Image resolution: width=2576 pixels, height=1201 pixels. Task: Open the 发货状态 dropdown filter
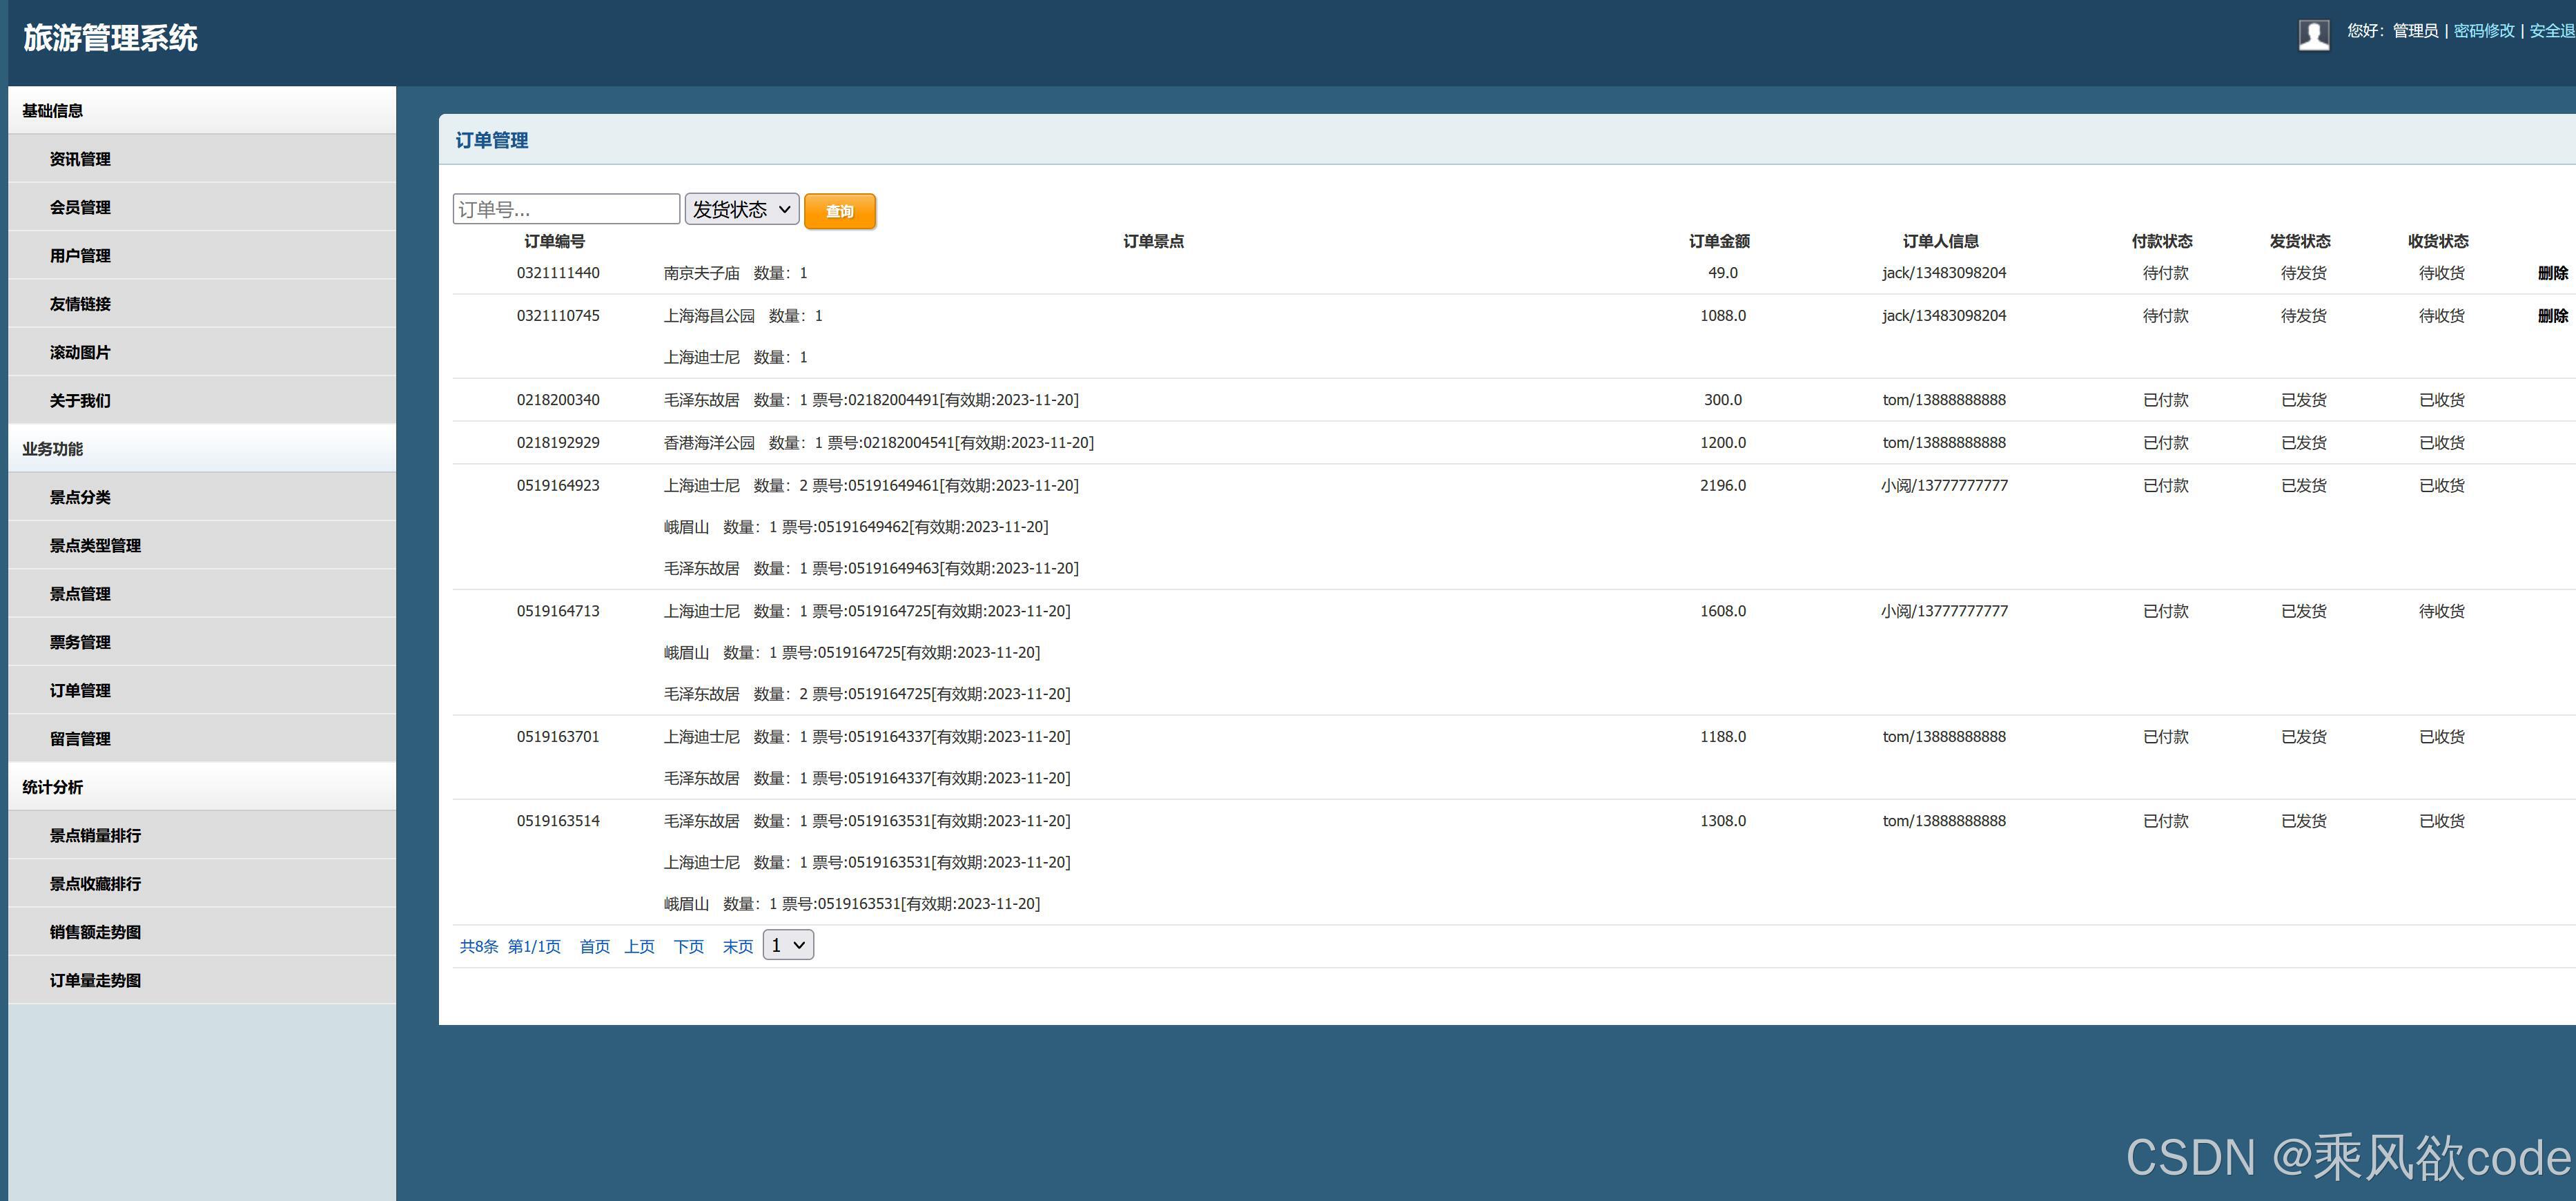[x=741, y=209]
